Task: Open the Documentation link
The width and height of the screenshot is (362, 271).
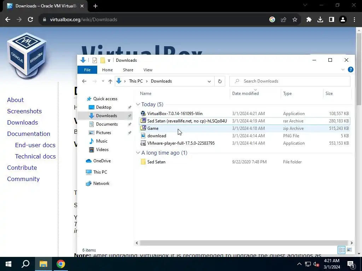Action: 29,134
